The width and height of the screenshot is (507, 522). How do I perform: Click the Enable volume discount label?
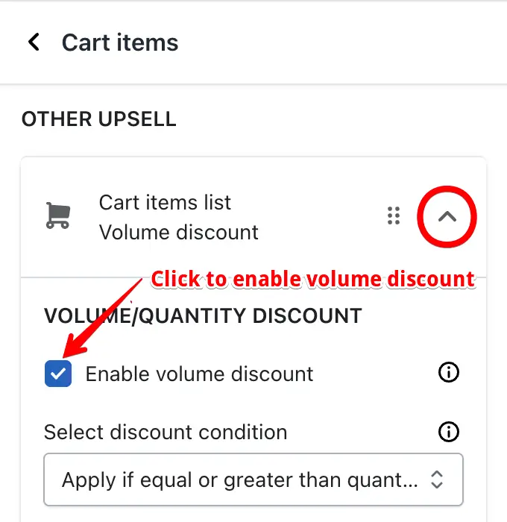(x=199, y=374)
